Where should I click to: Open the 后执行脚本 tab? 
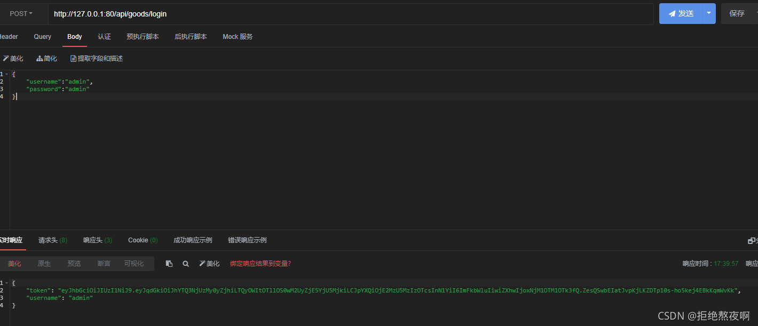pyautogui.click(x=191, y=37)
